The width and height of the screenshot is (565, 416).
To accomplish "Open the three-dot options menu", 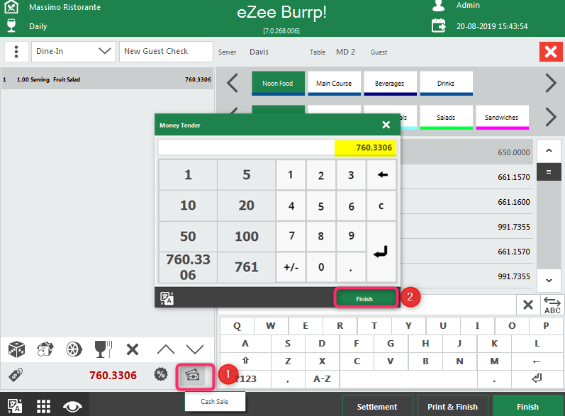I will tap(16, 52).
